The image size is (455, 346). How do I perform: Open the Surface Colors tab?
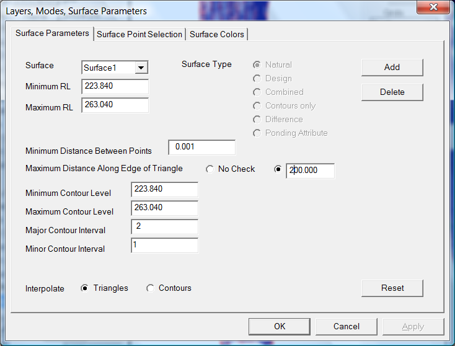pyautogui.click(x=217, y=34)
